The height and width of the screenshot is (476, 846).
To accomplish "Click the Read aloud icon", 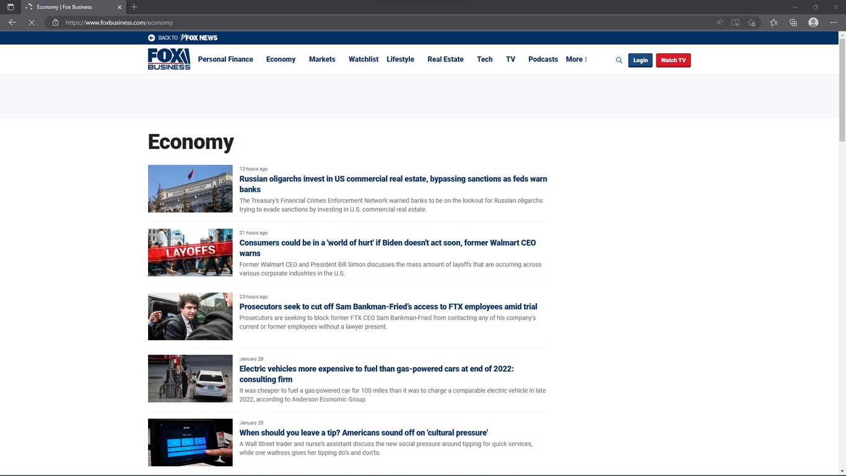I will tap(720, 22).
